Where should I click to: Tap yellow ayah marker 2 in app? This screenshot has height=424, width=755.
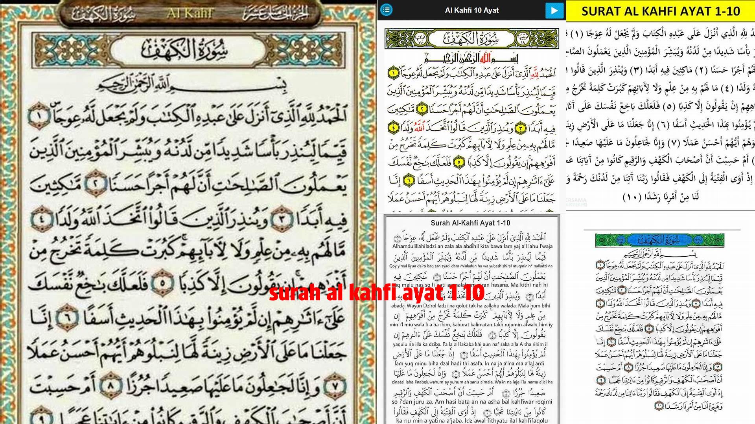coord(422,108)
